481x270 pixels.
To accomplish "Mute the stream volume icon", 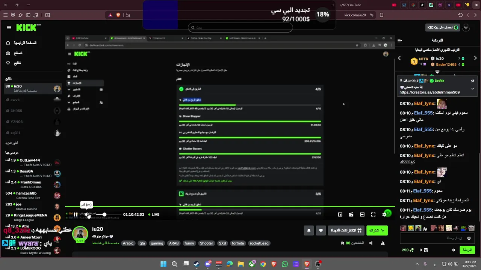I will (x=87, y=214).
